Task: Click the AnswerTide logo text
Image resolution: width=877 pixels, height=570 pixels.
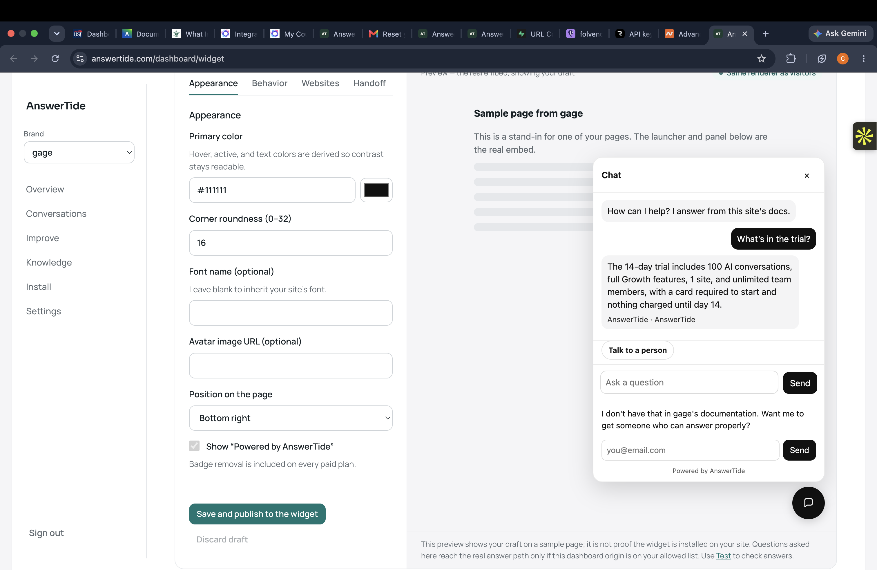Action: pos(56,106)
